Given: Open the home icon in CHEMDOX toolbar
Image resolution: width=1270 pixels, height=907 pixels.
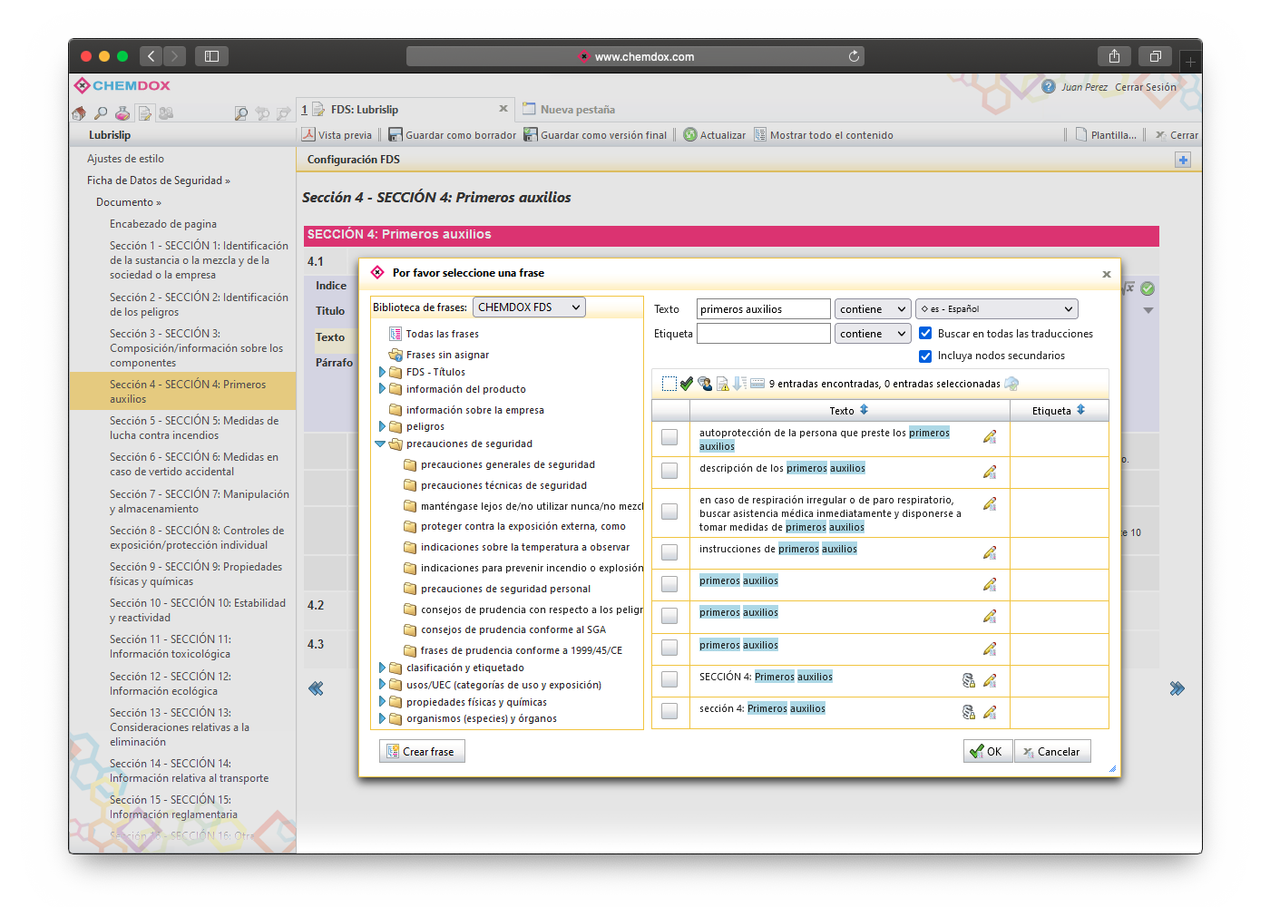Looking at the screenshot, I should pyautogui.click(x=79, y=113).
